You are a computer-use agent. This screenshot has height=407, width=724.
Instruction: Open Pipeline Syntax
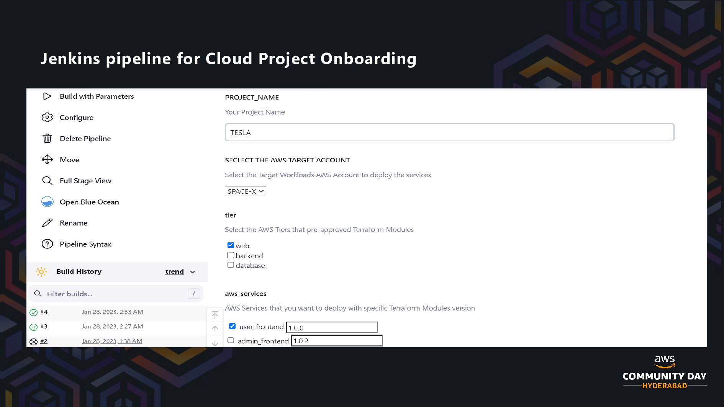pos(85,244)
